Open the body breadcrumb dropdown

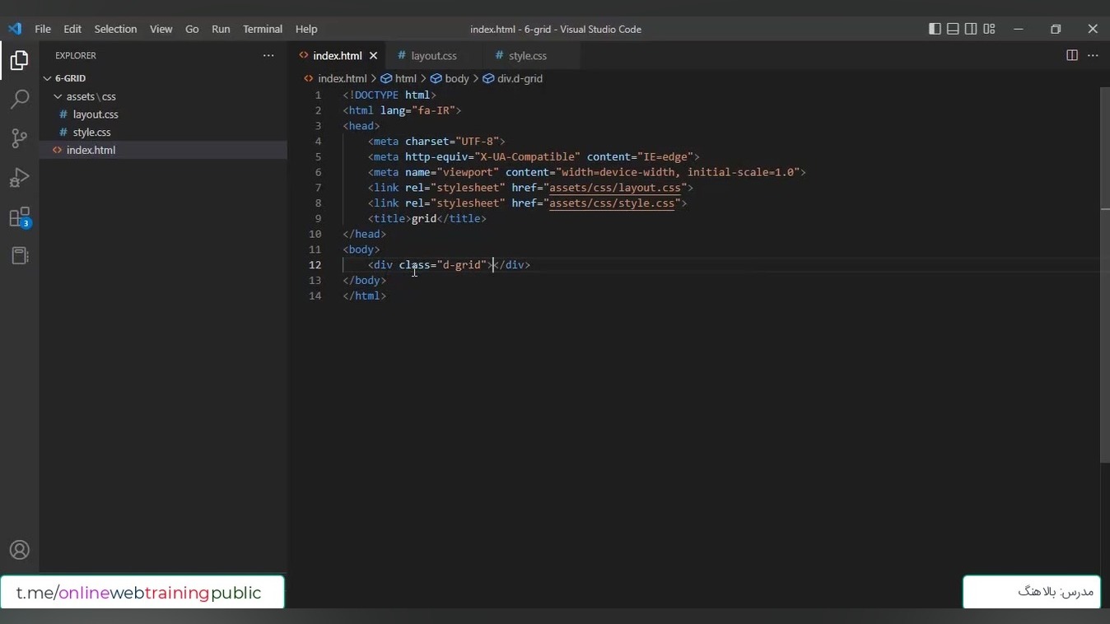coord(456,78)
